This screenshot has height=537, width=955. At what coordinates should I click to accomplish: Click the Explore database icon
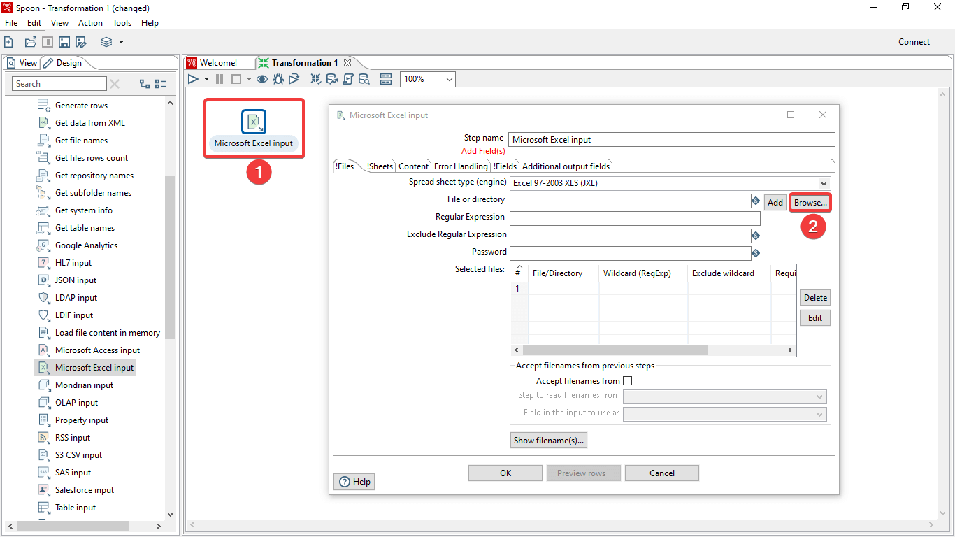tap(364, 79)
